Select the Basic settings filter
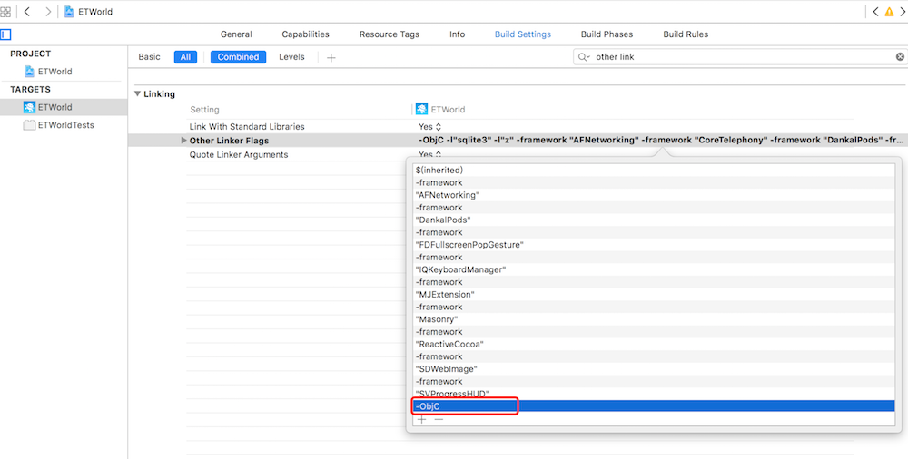 [x=150, y=57]
